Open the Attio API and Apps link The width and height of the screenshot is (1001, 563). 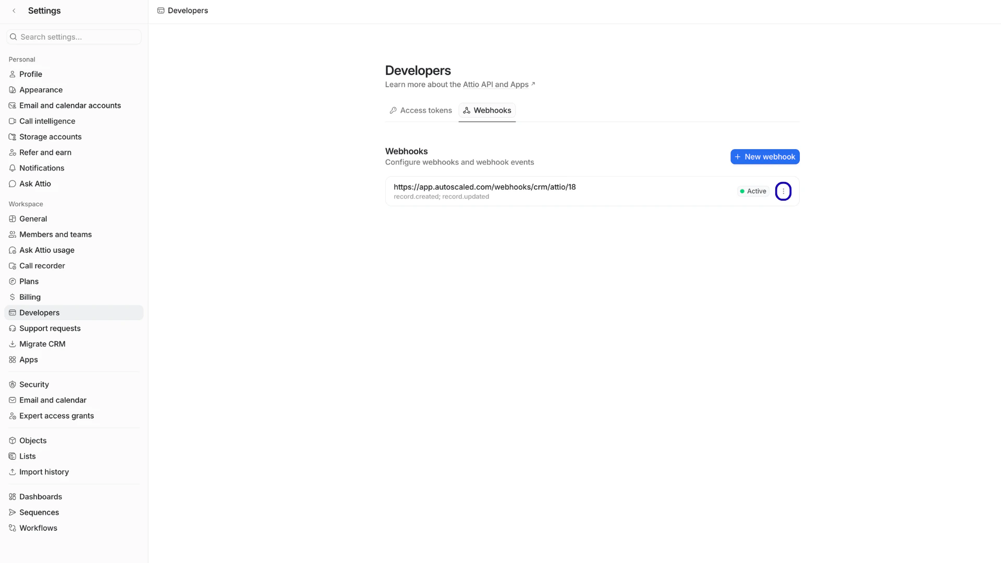495,84
